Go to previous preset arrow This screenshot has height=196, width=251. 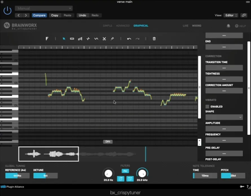coord(19,15)
